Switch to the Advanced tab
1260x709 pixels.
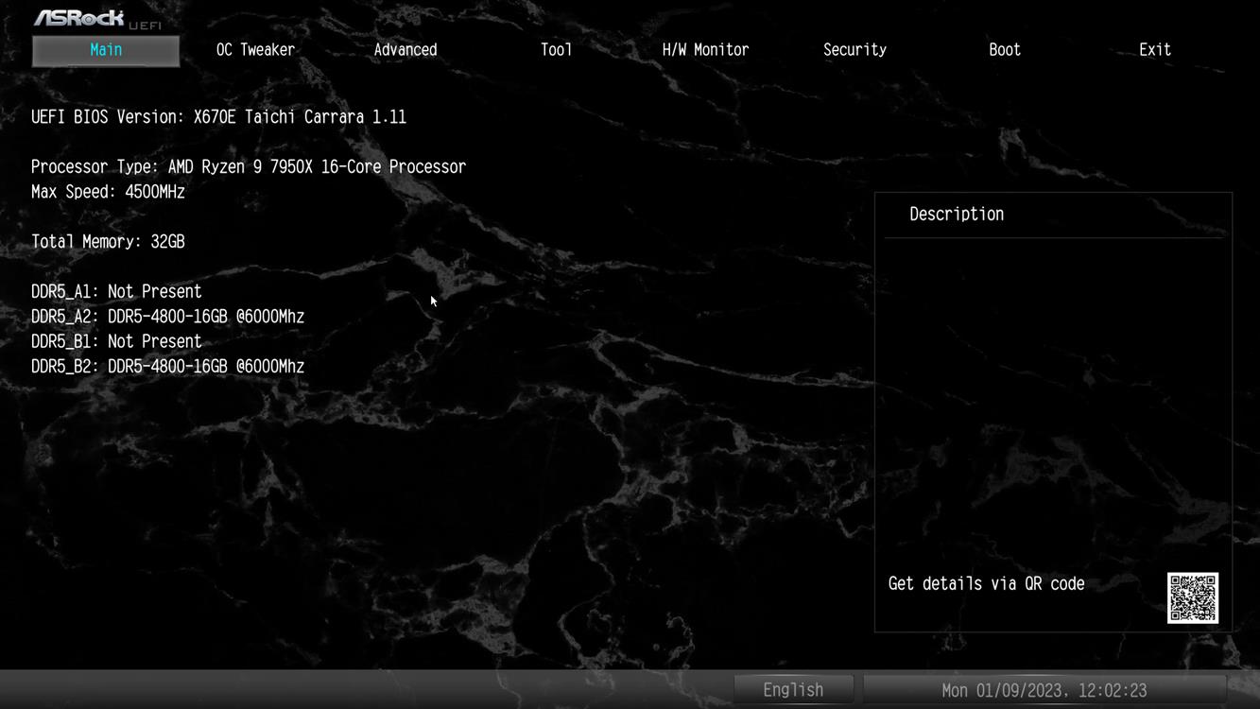(406, 50)
